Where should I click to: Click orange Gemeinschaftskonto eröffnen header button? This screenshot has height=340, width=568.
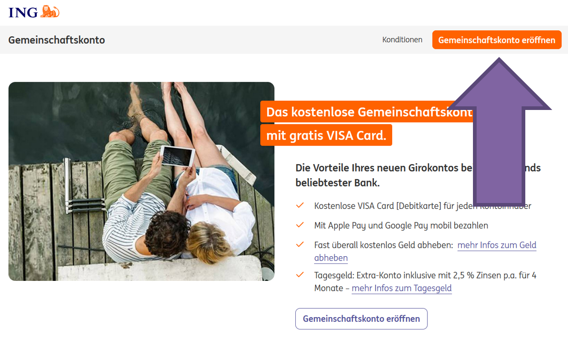tap(497, 40)
